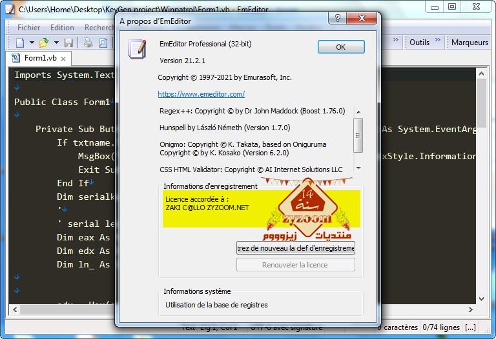496x339 pixels.
Task: Click editor horizontal scrollbar right arrow
Action: click(471, 309)
